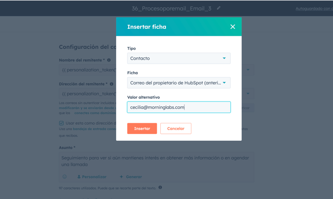333x199 pixels.
Task: Click info icon beside Dirección del remitente
Action: (x=111, y=84)
